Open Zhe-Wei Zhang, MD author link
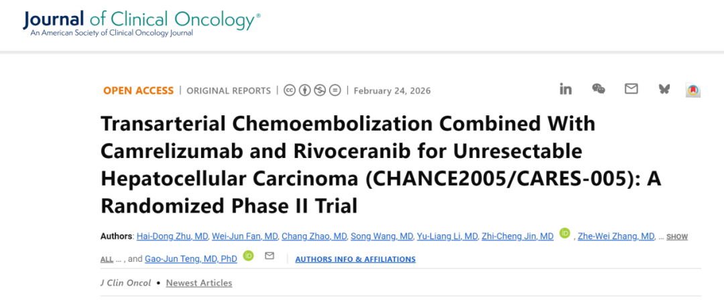 [x=617, y=236]
